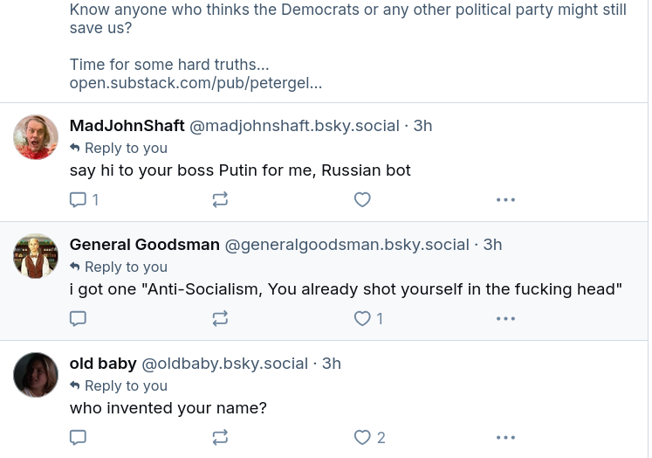This screenshot has height=458, width=652.
Task: Open MadJohnShaft display name profile link
Action: 127,126
